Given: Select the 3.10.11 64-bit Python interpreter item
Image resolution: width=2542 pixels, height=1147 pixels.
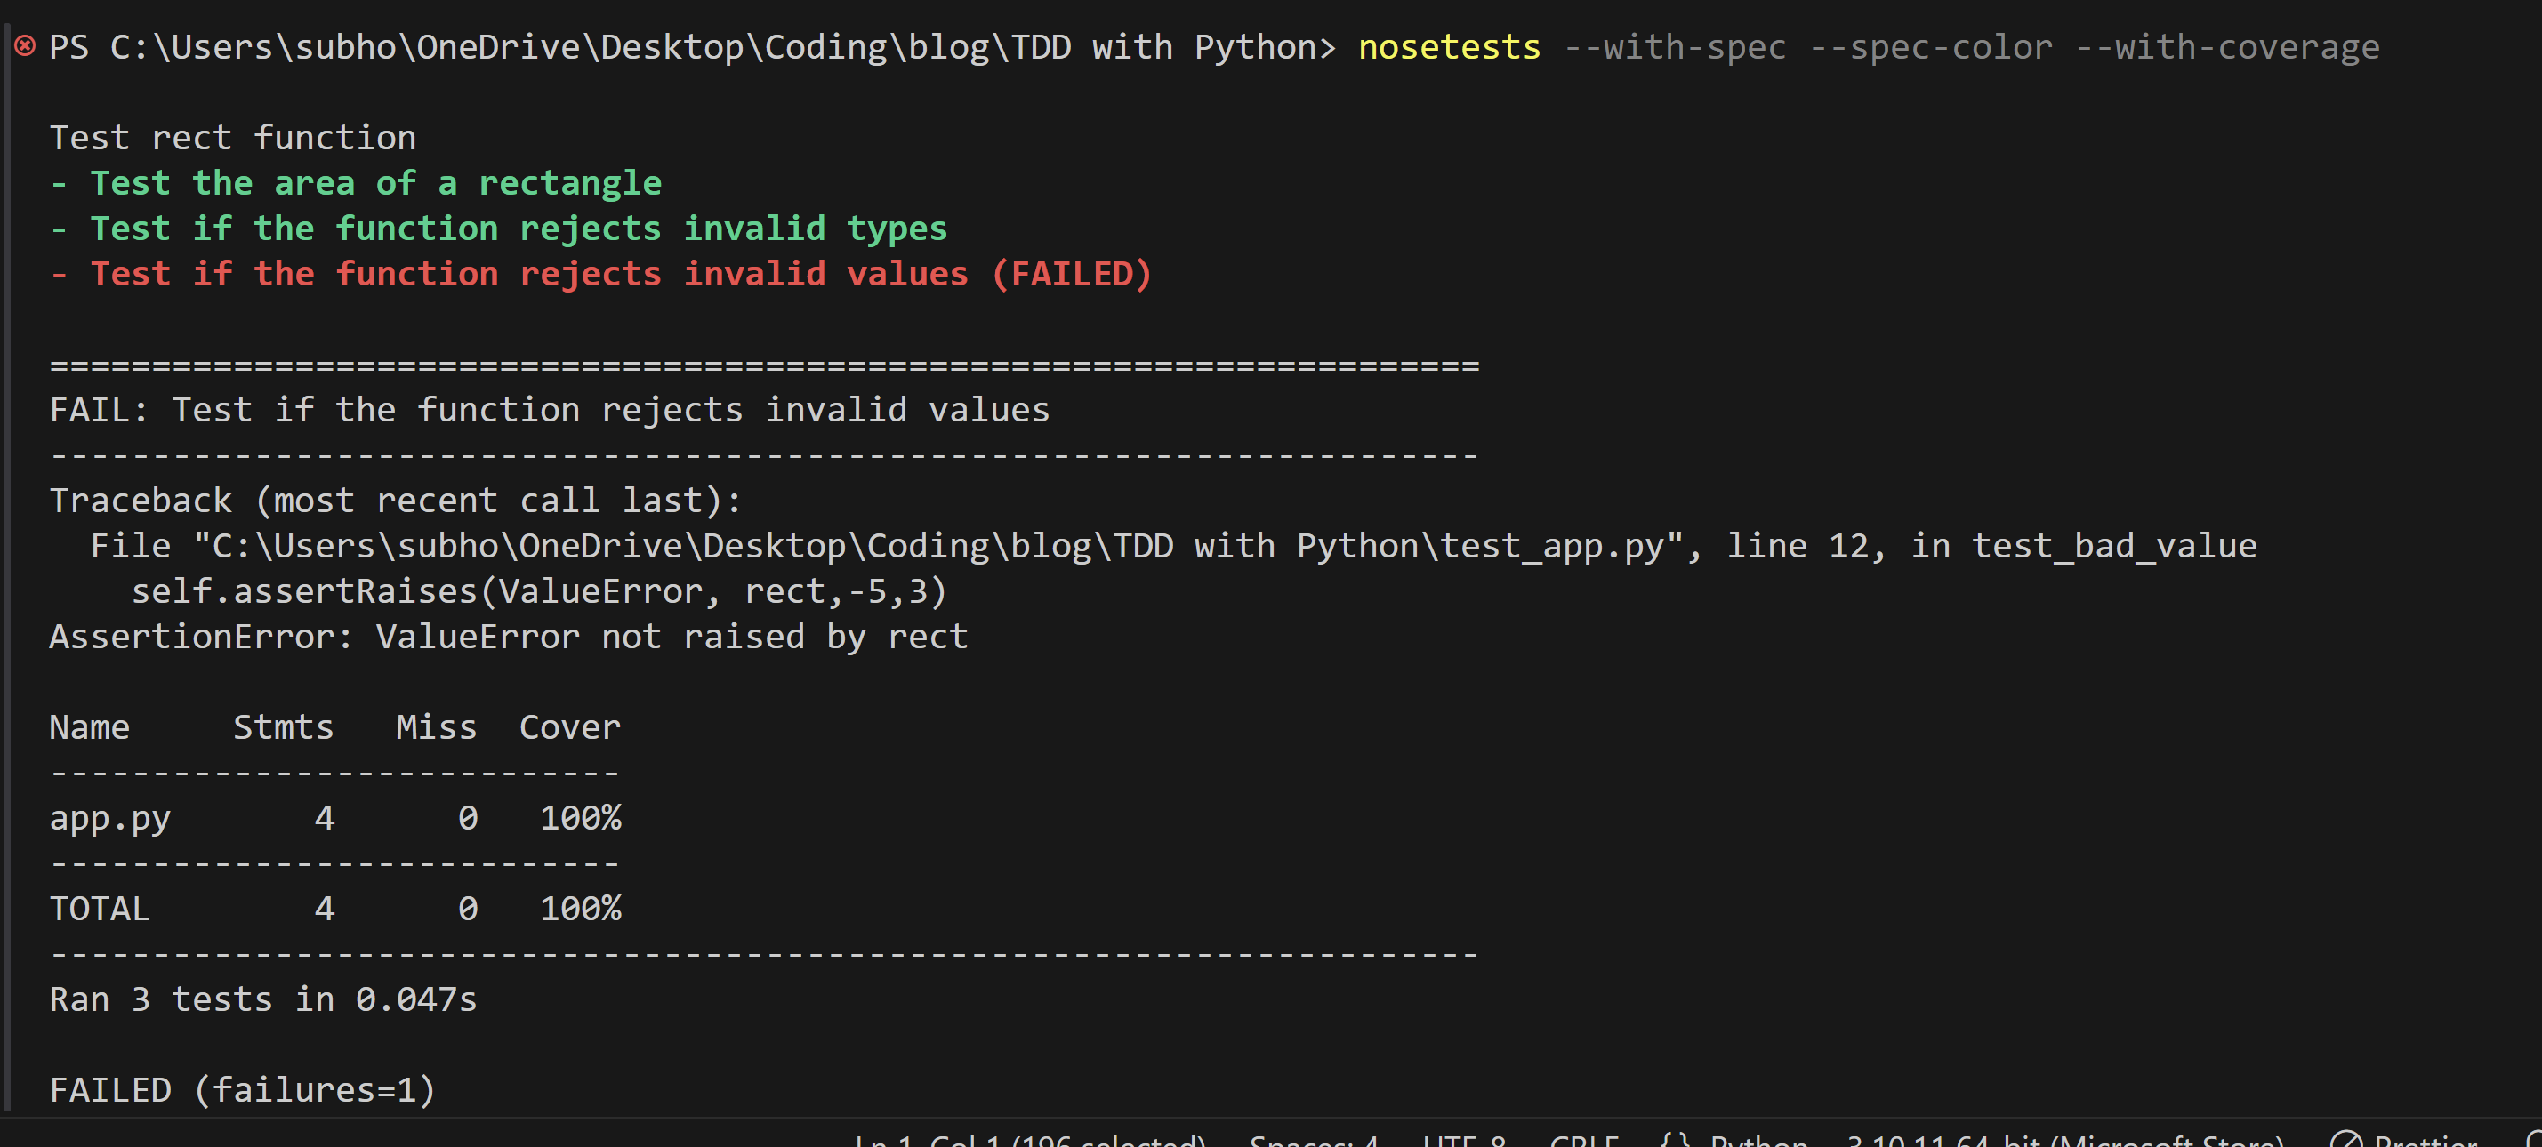Looking at the screenshot, I should (2064, 1141).
